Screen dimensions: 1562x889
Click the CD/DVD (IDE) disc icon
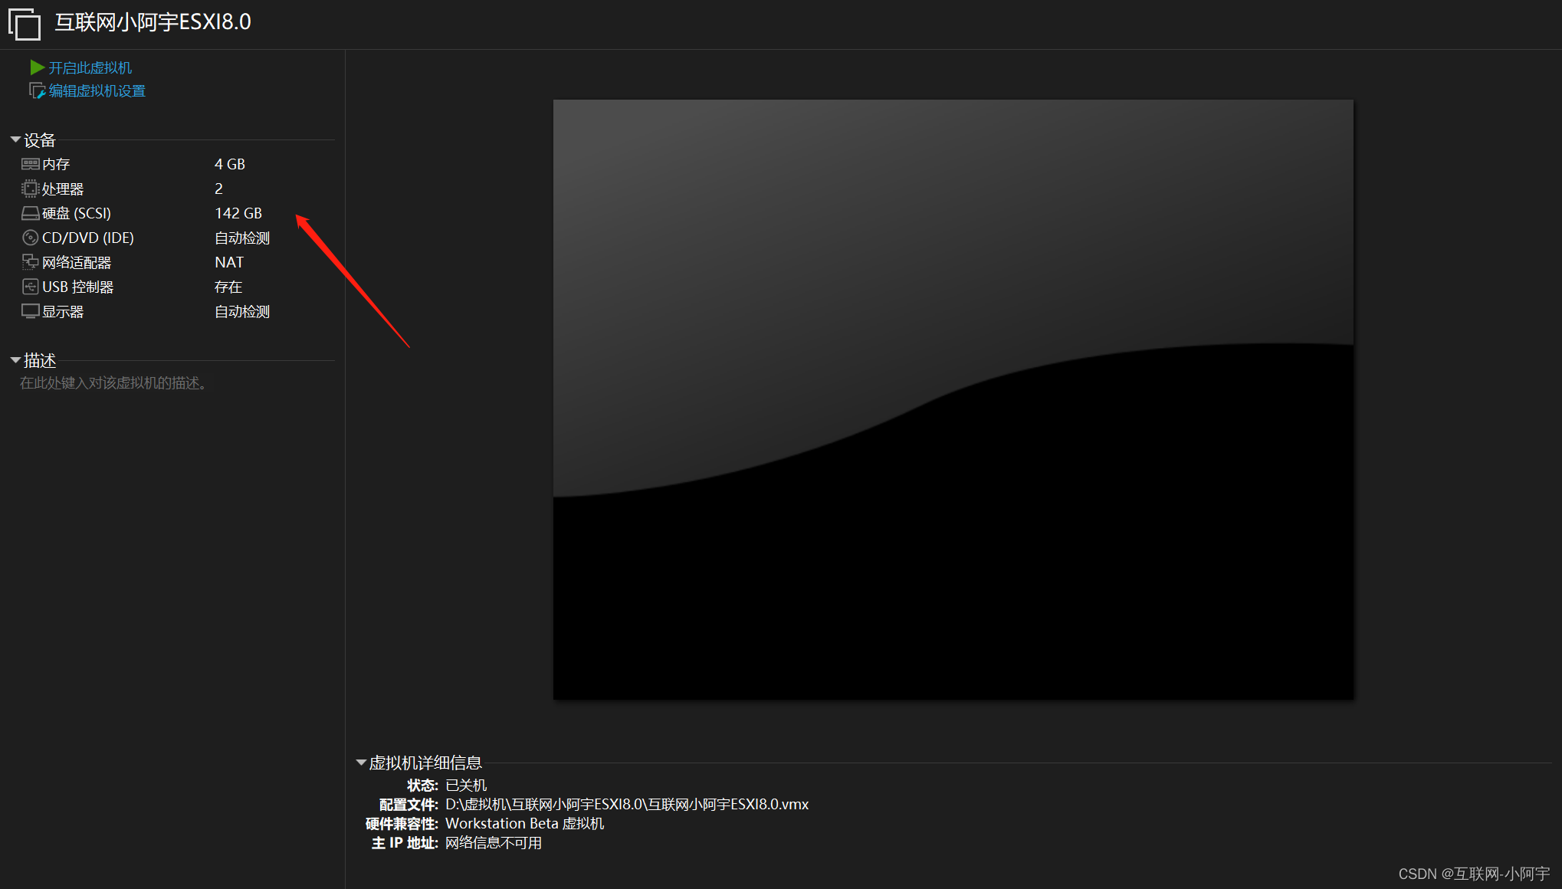[x=30, y=238]
